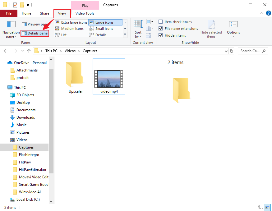Viewport: 272px width, 211px height.
Task: Click the Size all columns to fit icon
Action: coord(148,35)
